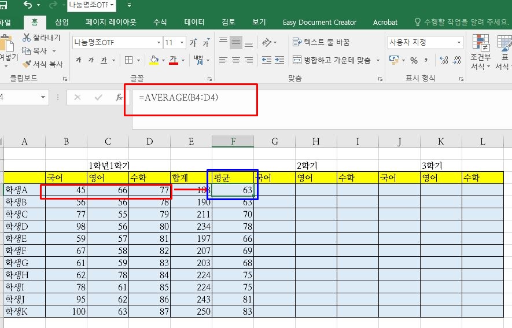Viewport: 512px width, 328px height.
Task: Open the font size 11 dropdown
Action: pyautogui.click(x=182, y=42)
